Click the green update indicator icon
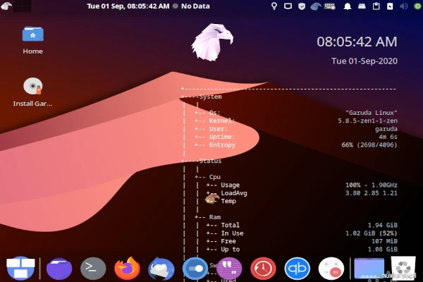The image size is (423, 282). point(417,6)
